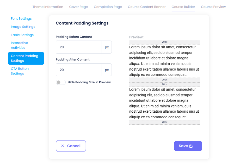Open Interactive Activities settings
The image size is (234, 164).
(20, 45)
